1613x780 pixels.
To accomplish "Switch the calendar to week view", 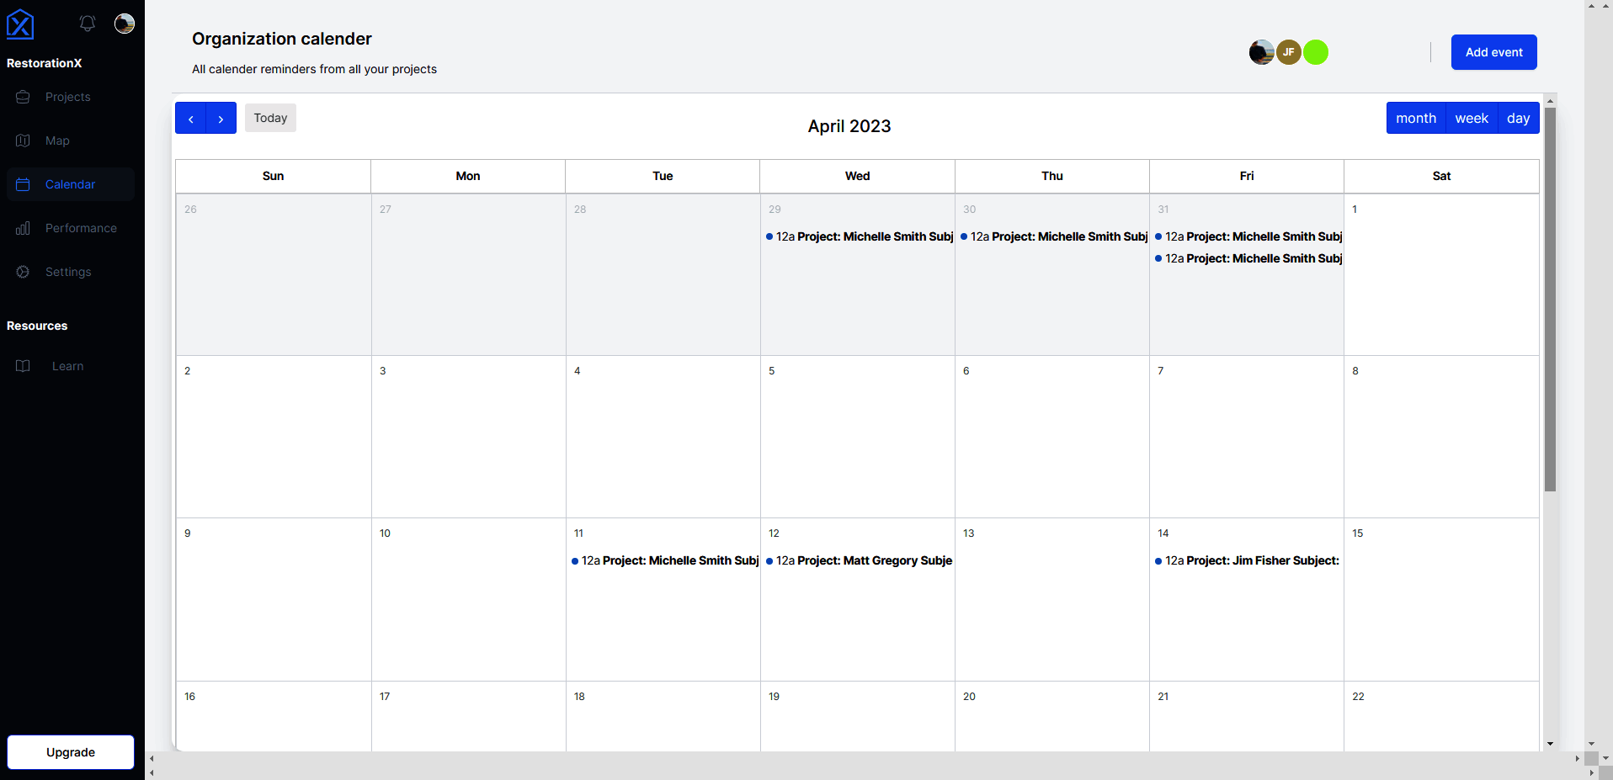I will point(1472,118).
